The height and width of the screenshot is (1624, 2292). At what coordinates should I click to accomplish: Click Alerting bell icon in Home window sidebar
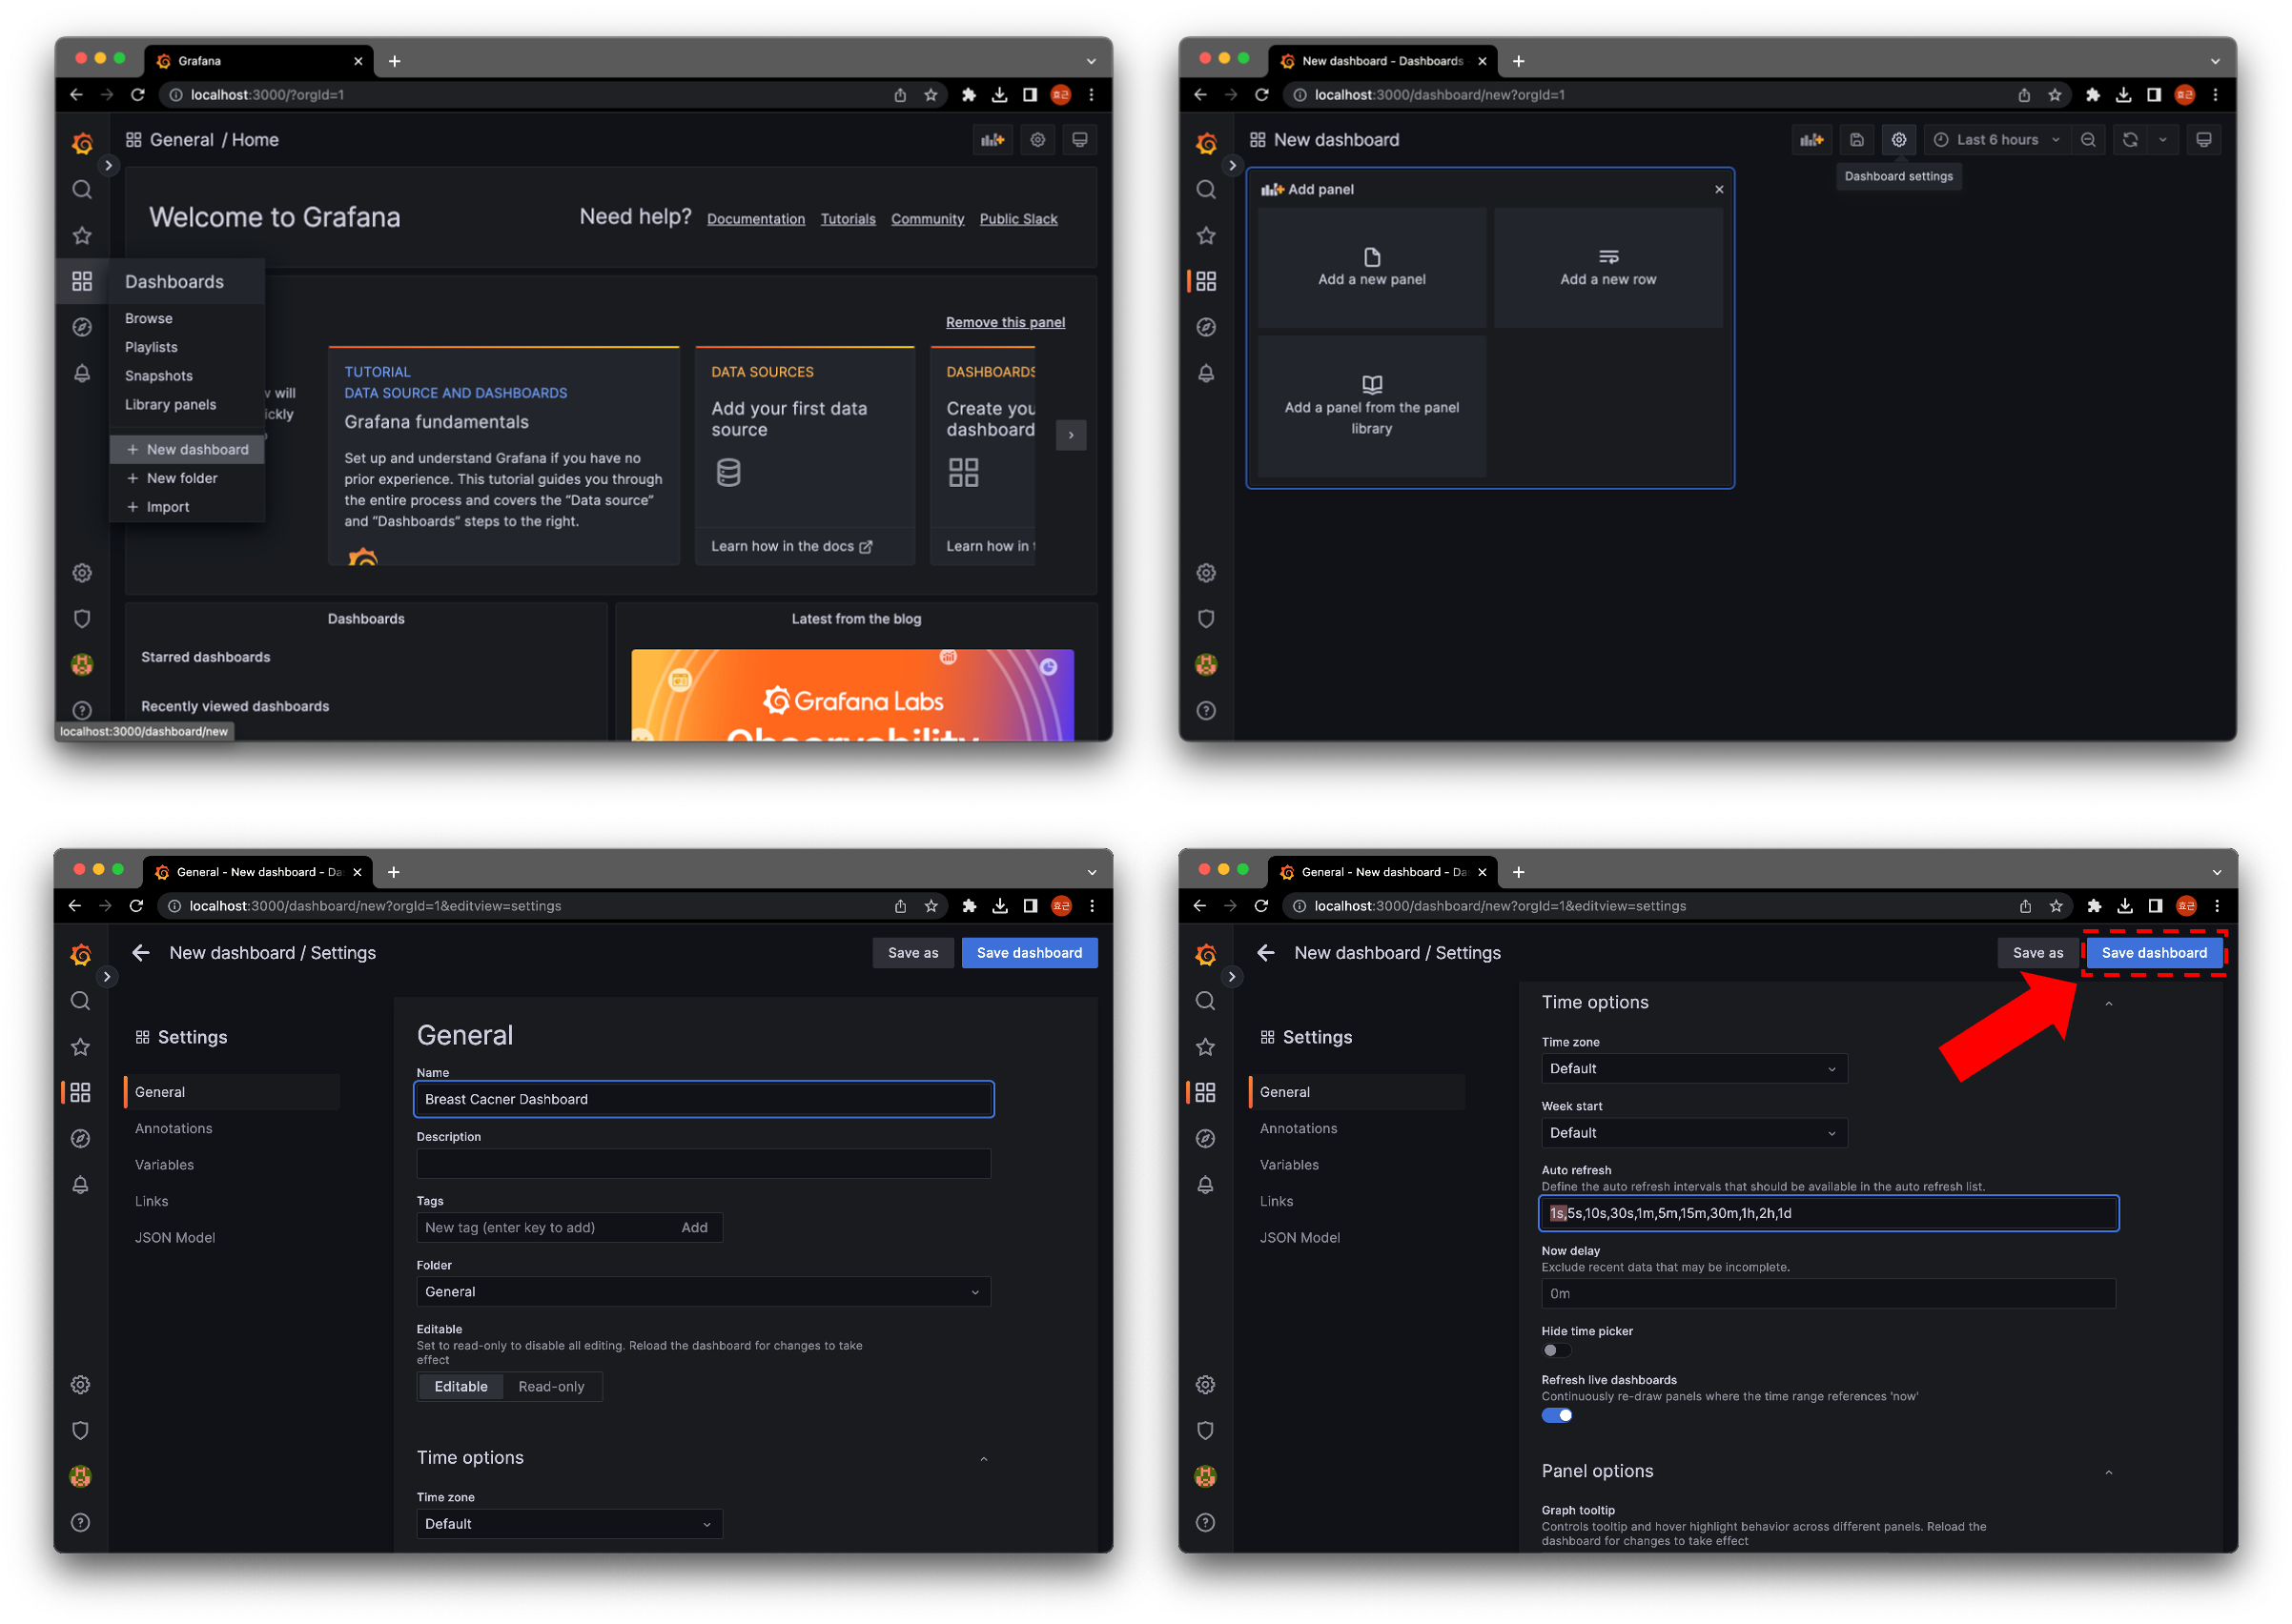pyautogui.click(x=82, y=373)
